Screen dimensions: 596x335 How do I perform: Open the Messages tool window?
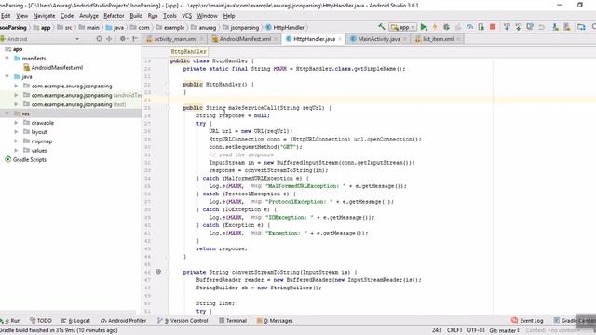tap(275, 320)
